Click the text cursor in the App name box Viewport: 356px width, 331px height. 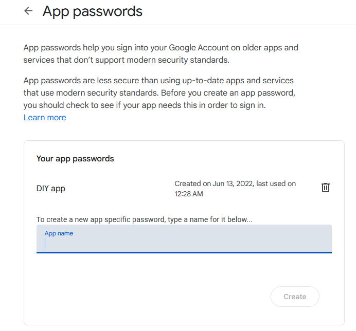tap(45, 244)
